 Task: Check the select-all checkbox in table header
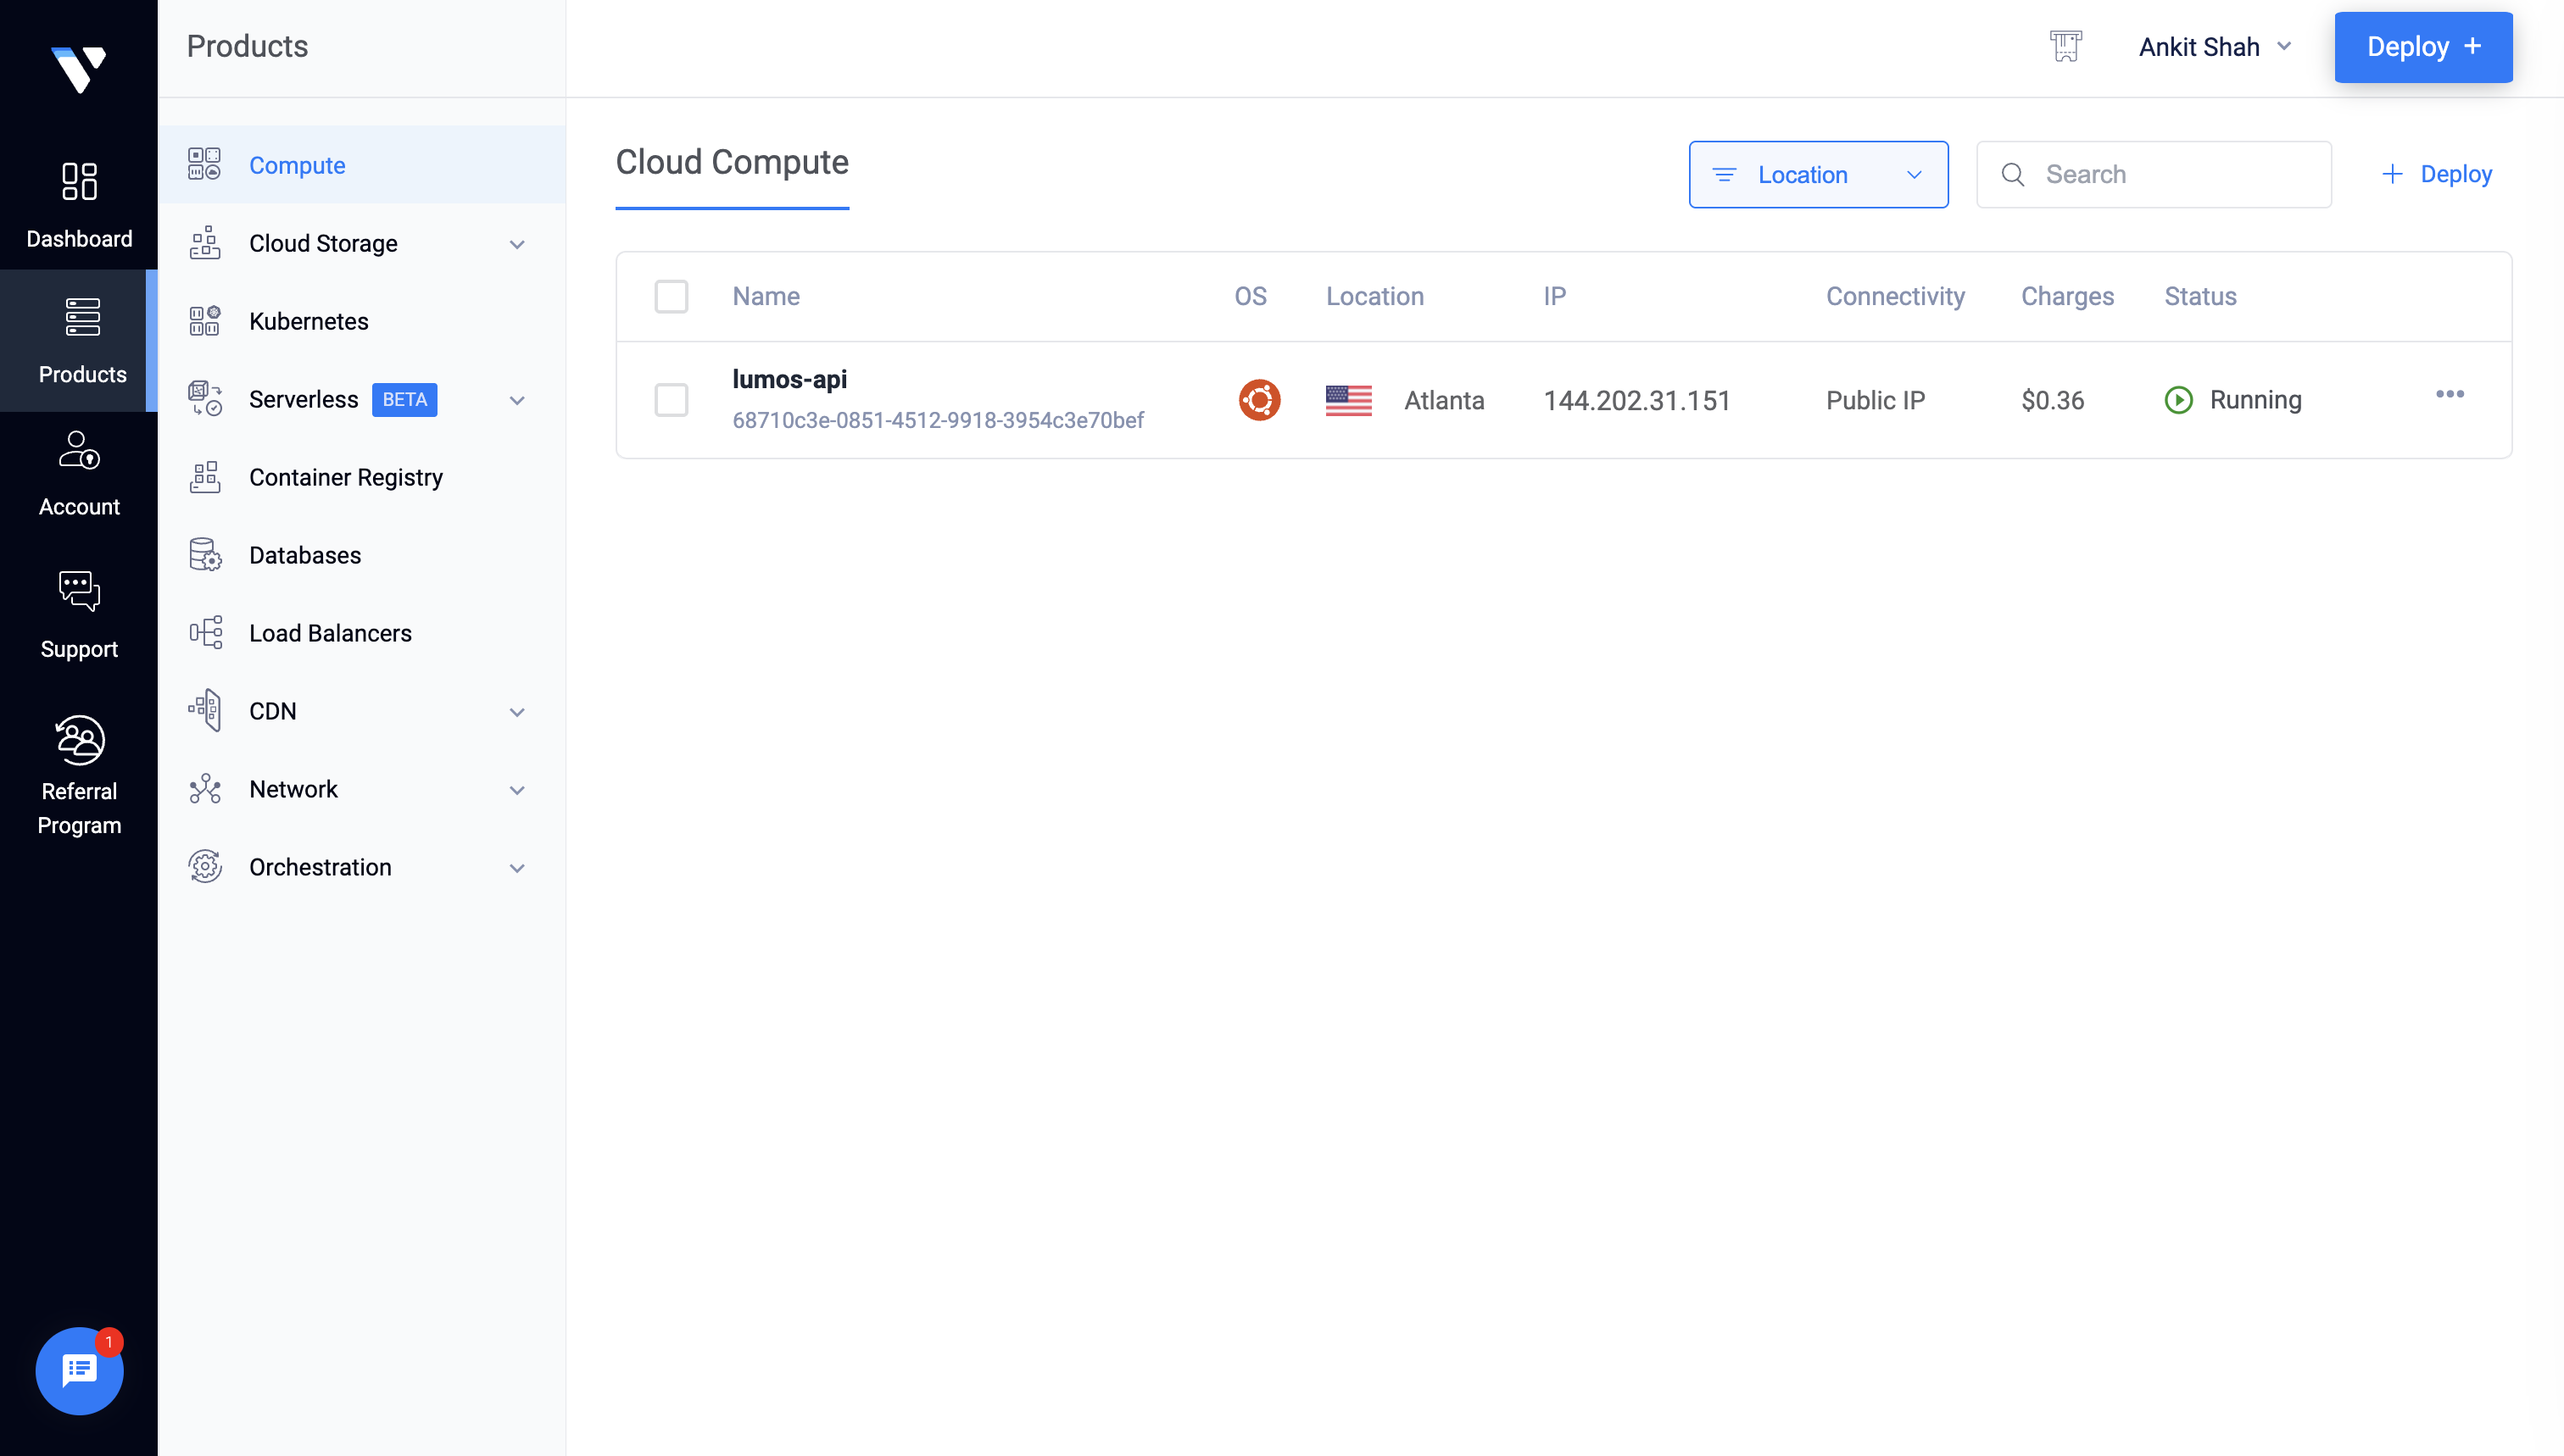[672, 296]
